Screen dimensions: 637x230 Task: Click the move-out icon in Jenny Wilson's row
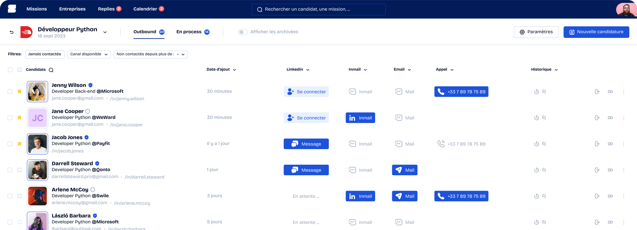(x=597, y=92)
